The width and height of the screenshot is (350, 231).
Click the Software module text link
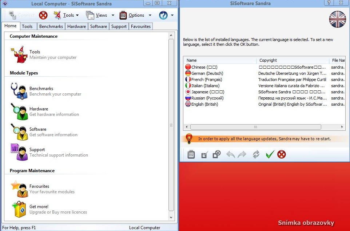[38, 129]
